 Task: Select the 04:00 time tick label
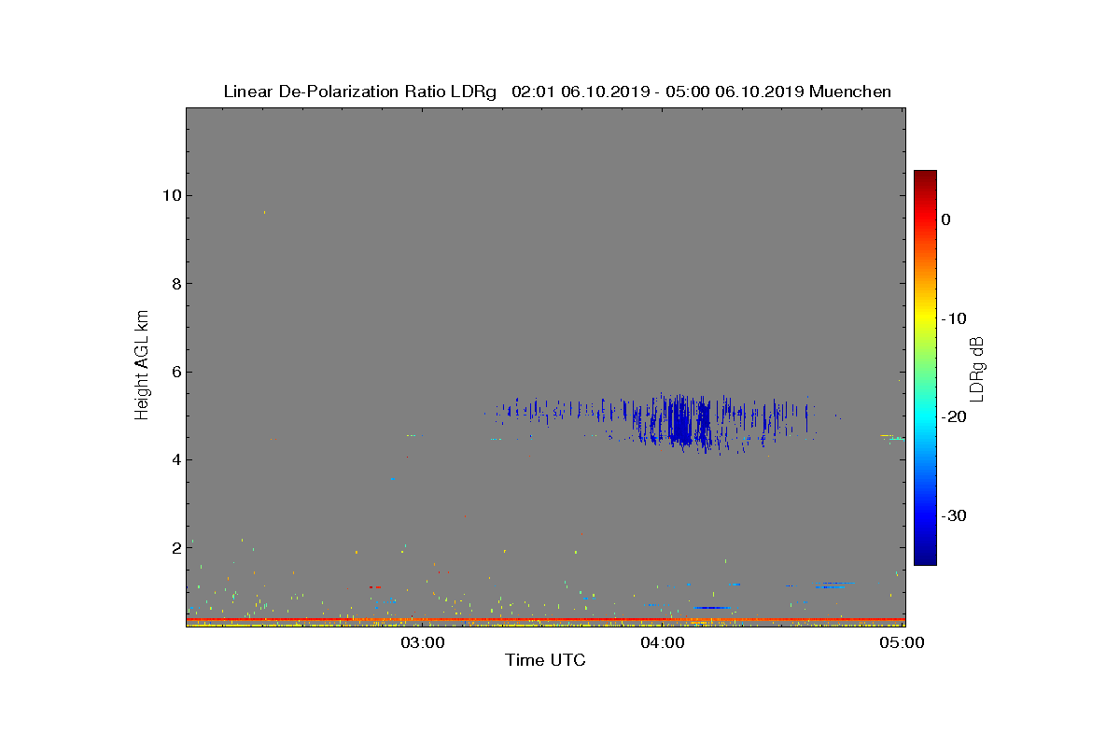point(665,642)
